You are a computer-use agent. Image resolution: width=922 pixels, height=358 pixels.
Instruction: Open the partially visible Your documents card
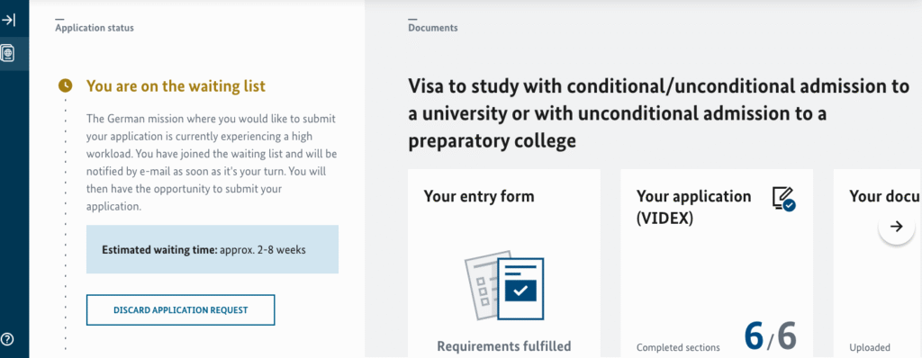(877, 264)
